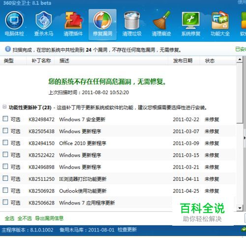Image resolution: width=246 pixels, height=238 pixels.
Task: Click the blue info icon beside scan result
Action: [x=8, y=49]
